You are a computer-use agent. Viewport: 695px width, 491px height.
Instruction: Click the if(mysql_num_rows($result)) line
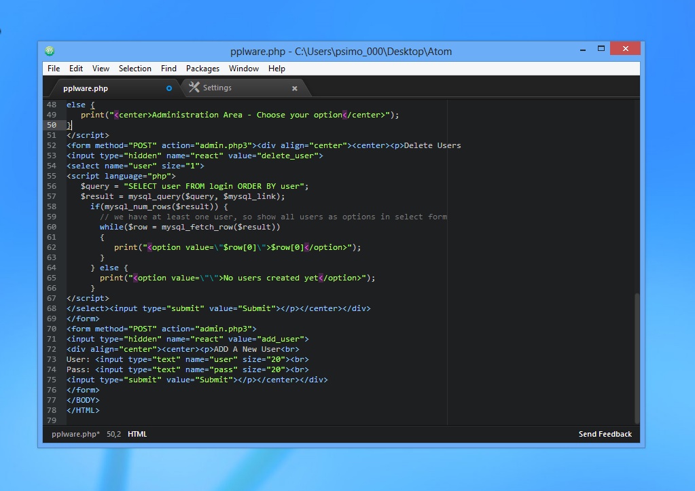(159, 206)
